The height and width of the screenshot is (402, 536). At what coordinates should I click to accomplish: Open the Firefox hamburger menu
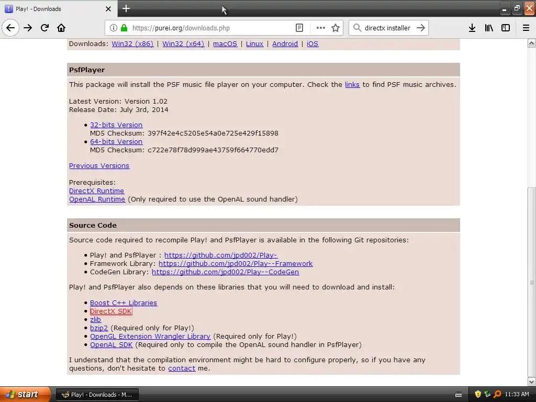pos(526,28)
